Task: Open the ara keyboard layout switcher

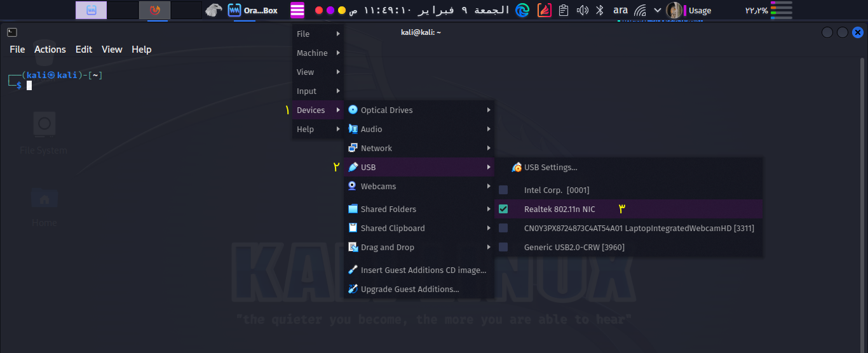Action: [620, 10]
